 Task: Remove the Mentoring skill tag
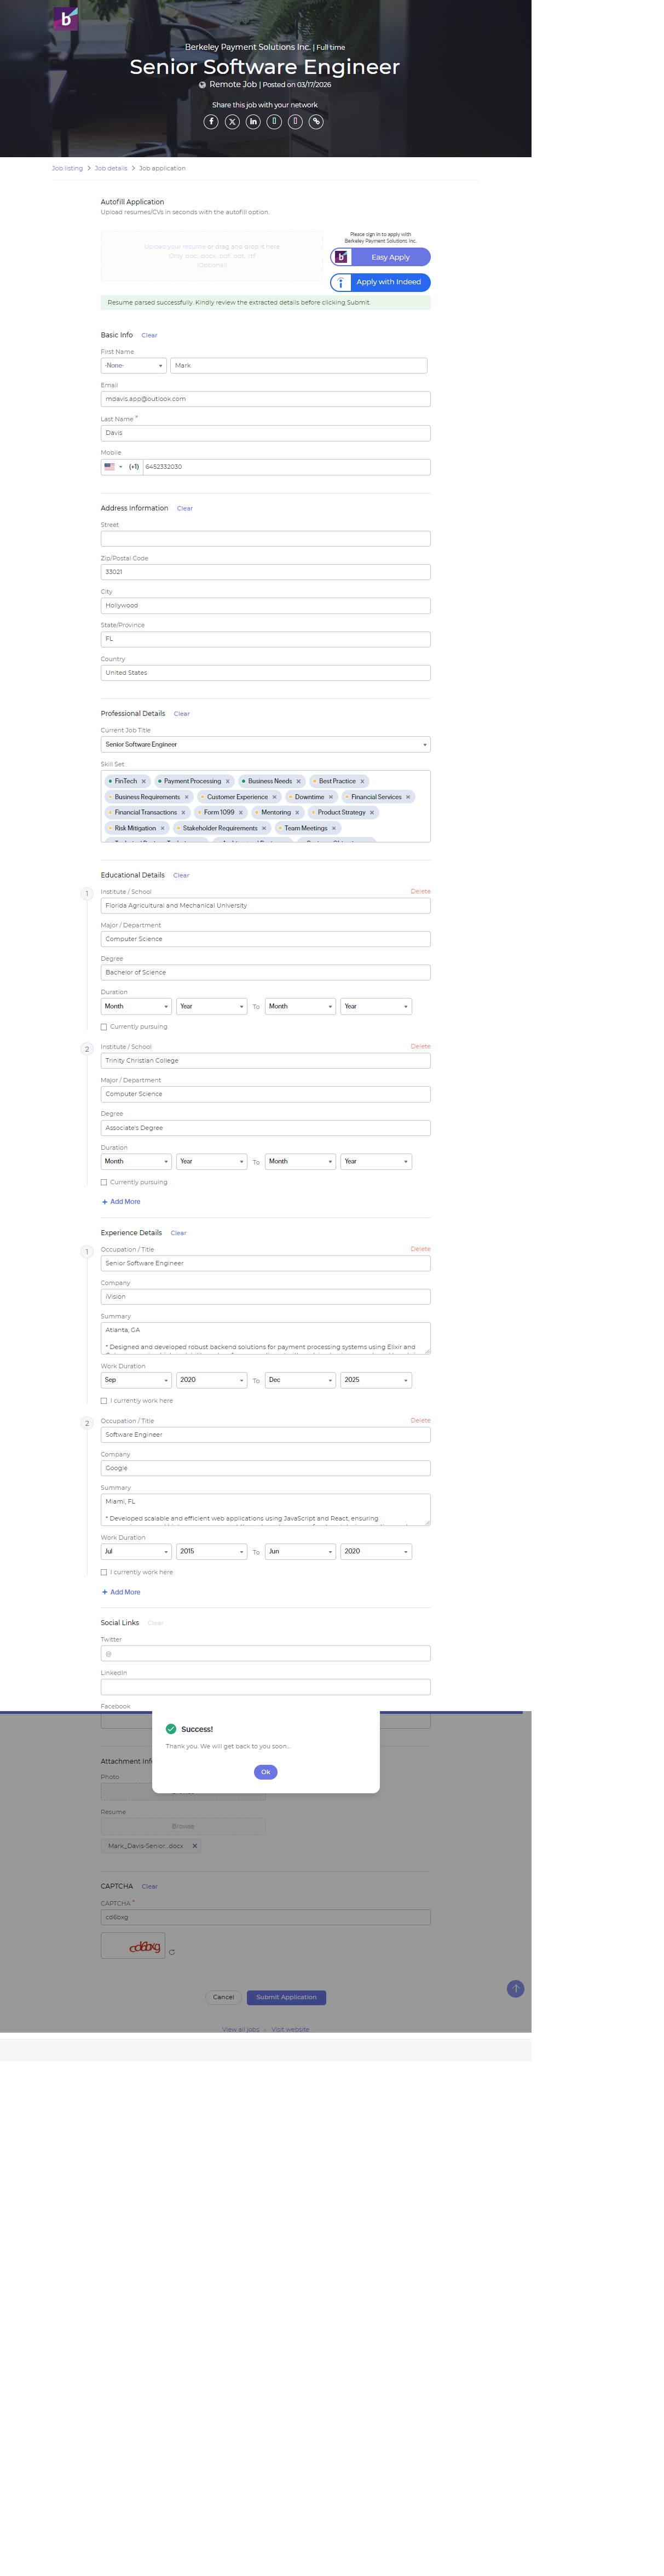pos(297,813)
